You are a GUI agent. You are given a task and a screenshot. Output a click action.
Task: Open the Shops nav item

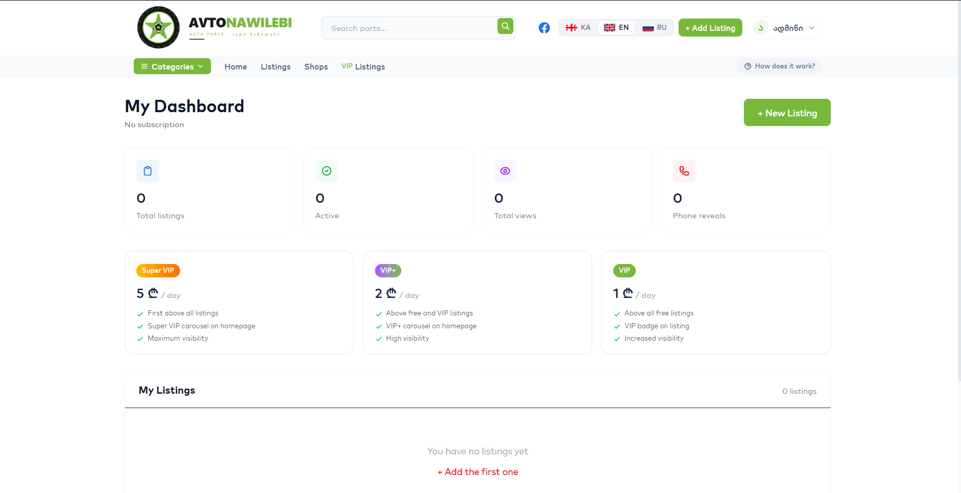316,67
